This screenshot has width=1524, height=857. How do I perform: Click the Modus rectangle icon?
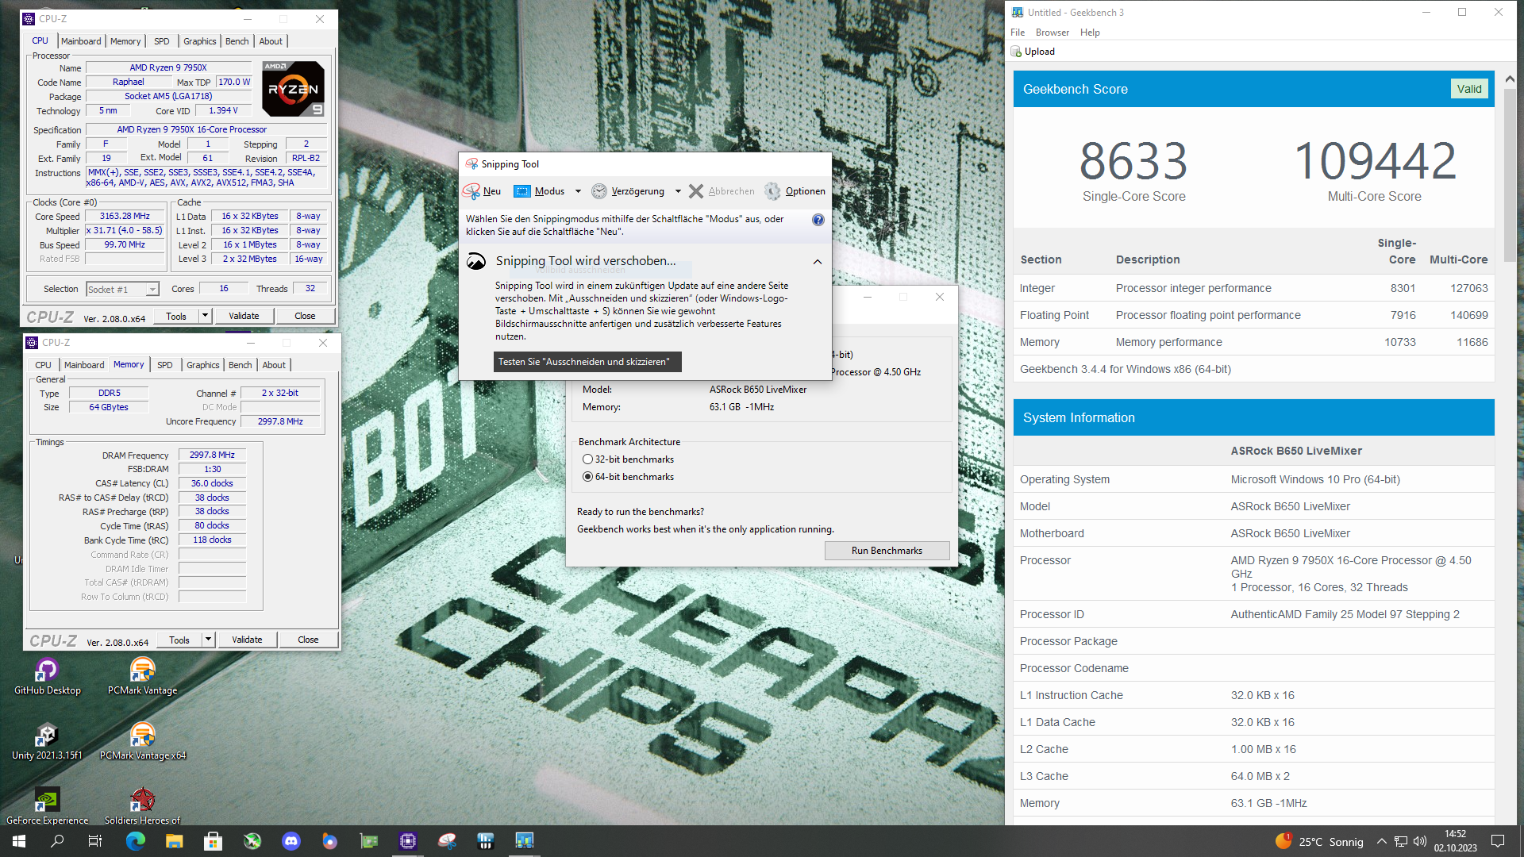point(522,191)
